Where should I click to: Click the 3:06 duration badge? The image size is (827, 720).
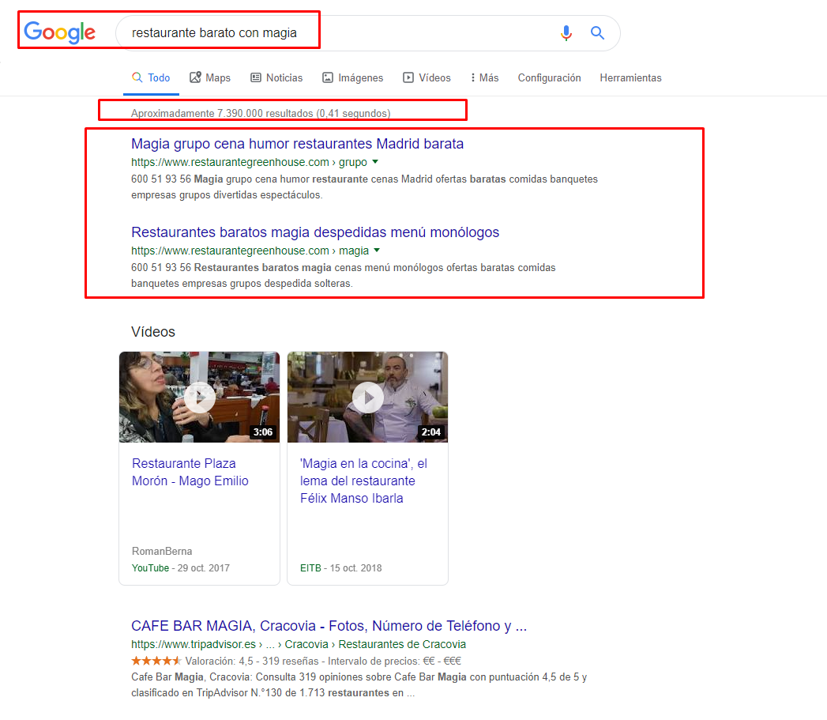coord(263,432)
